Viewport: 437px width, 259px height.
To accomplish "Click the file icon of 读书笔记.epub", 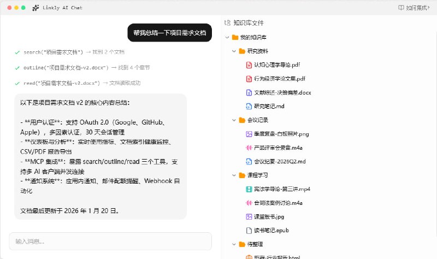I will point(249,231).
